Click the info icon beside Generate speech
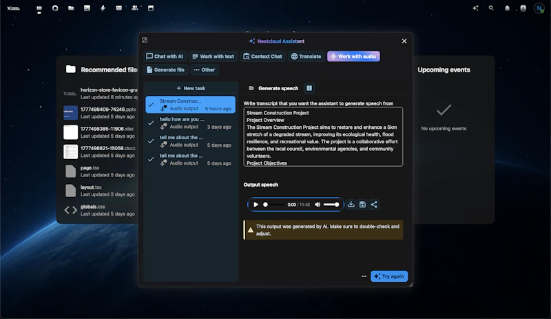551x319 pixels. click(x=309, y=88)
